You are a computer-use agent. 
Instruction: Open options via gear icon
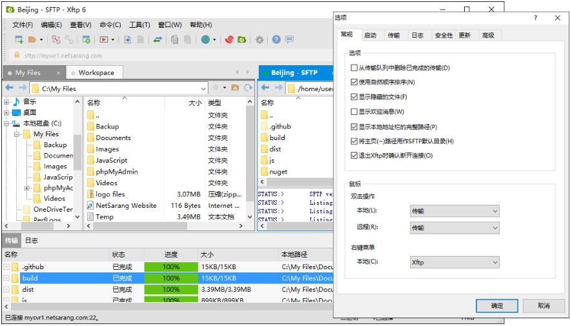pos(260,39)
